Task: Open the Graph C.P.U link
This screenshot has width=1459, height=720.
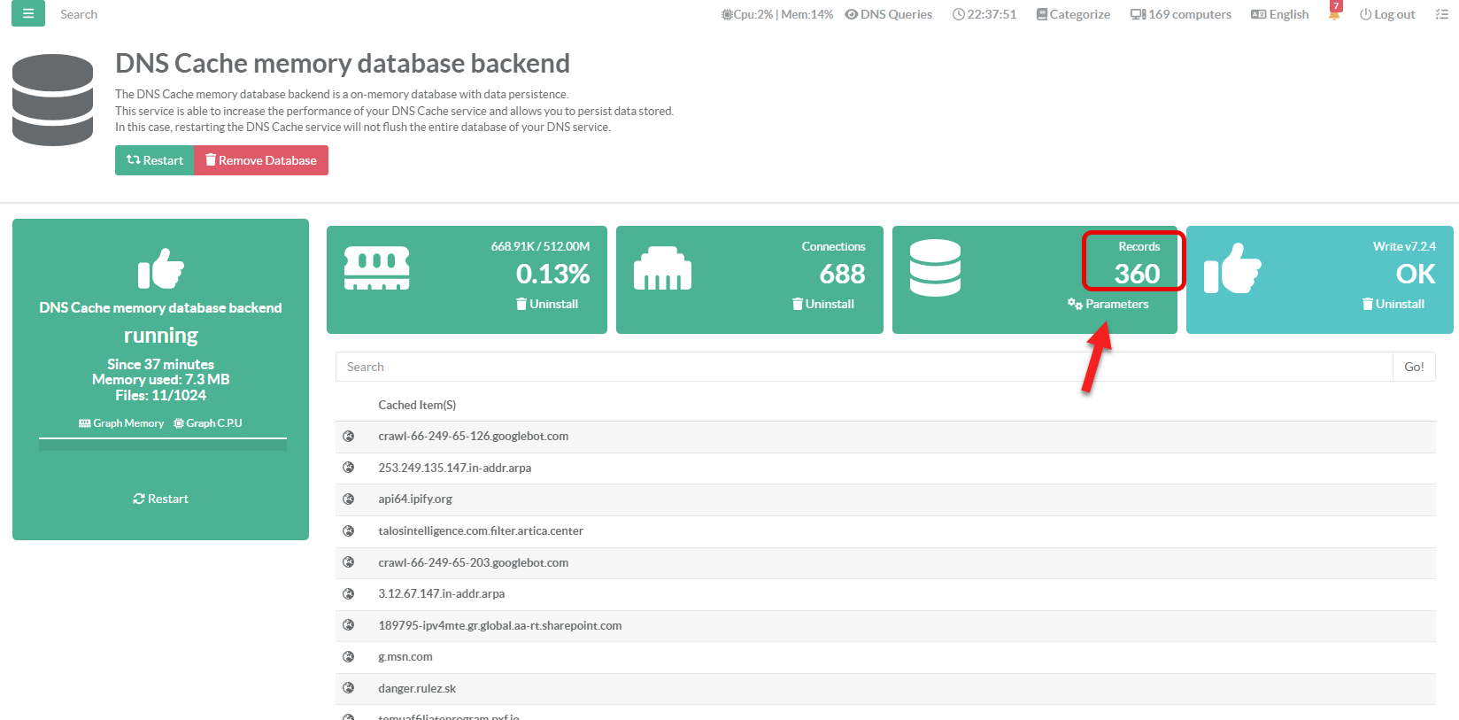Action: (x=208, y=423)
